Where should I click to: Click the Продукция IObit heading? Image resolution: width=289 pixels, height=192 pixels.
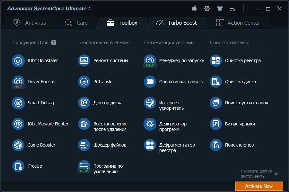[30, 43]
